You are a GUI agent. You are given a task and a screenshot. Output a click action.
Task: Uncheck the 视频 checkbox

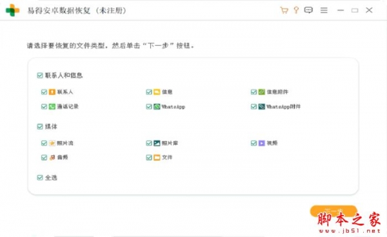pos(253,143)
